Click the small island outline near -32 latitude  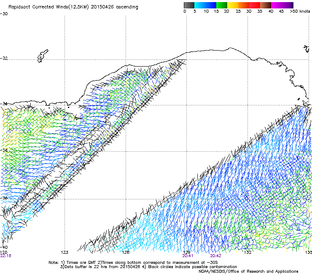[43, 56]
